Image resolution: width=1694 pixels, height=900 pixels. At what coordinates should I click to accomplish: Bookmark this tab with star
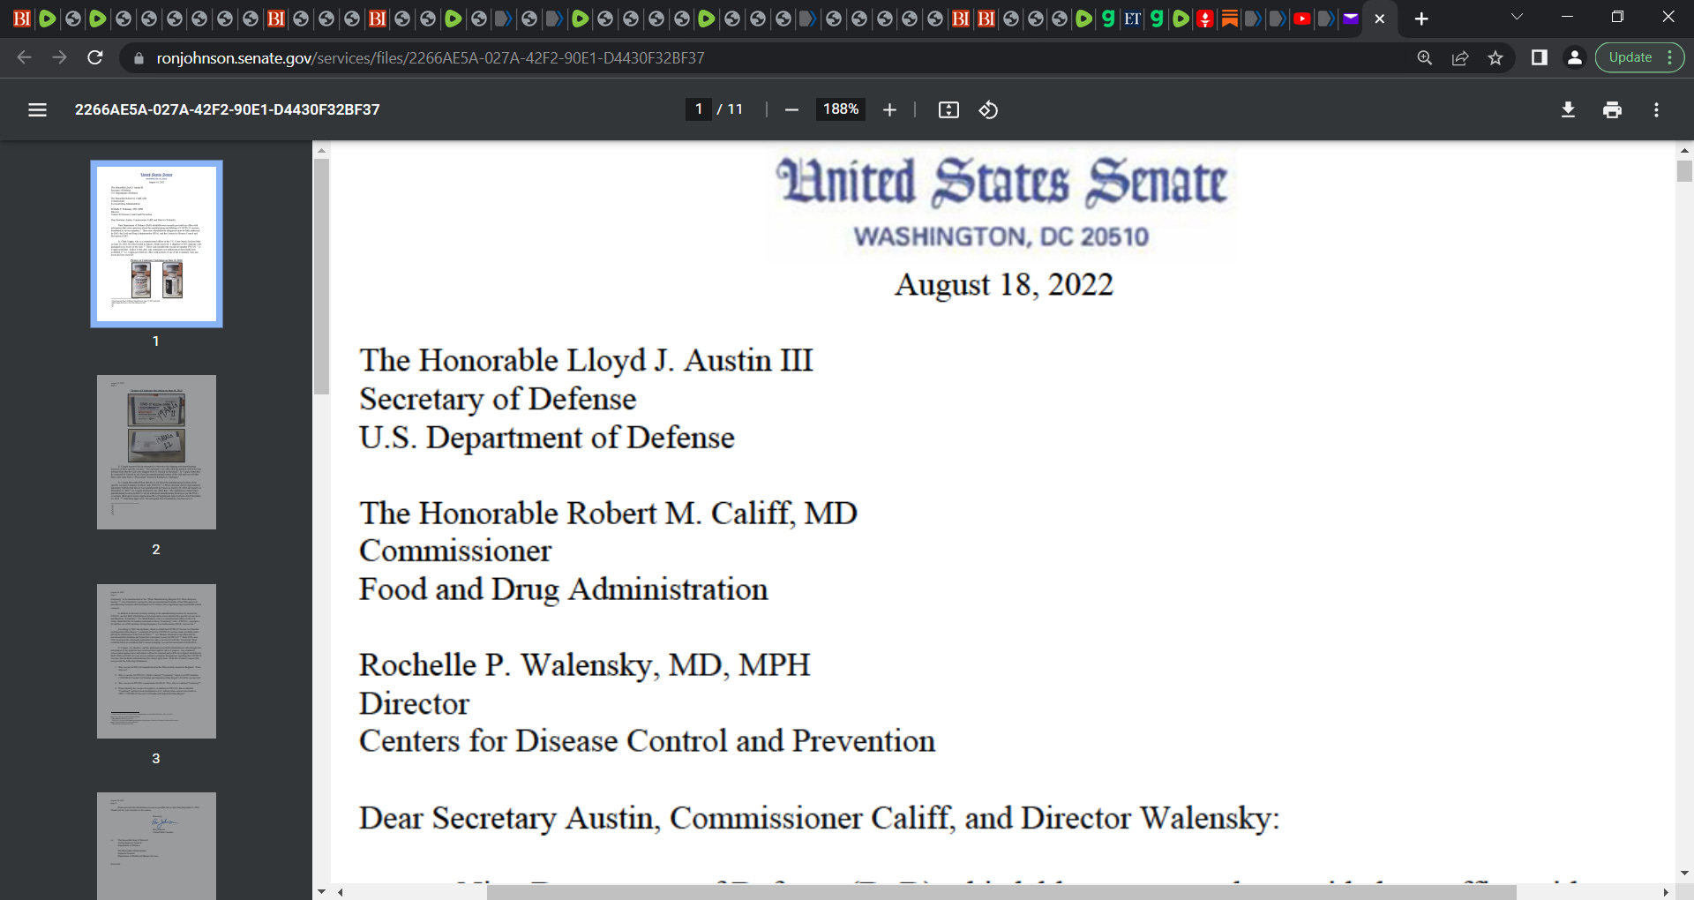coord(1495,57)
